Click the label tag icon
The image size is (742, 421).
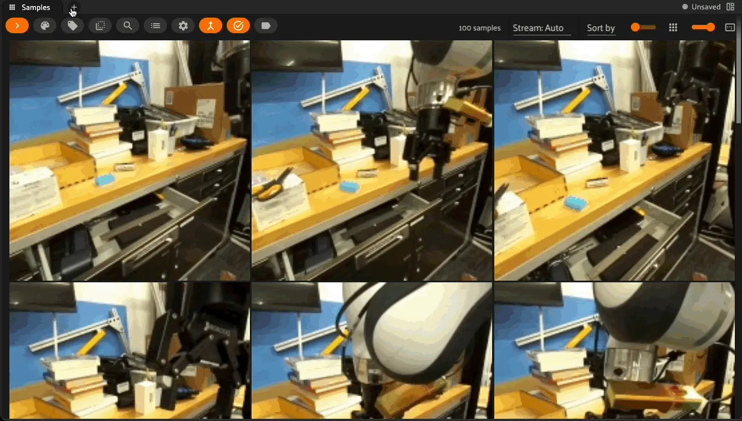[266, 26]
